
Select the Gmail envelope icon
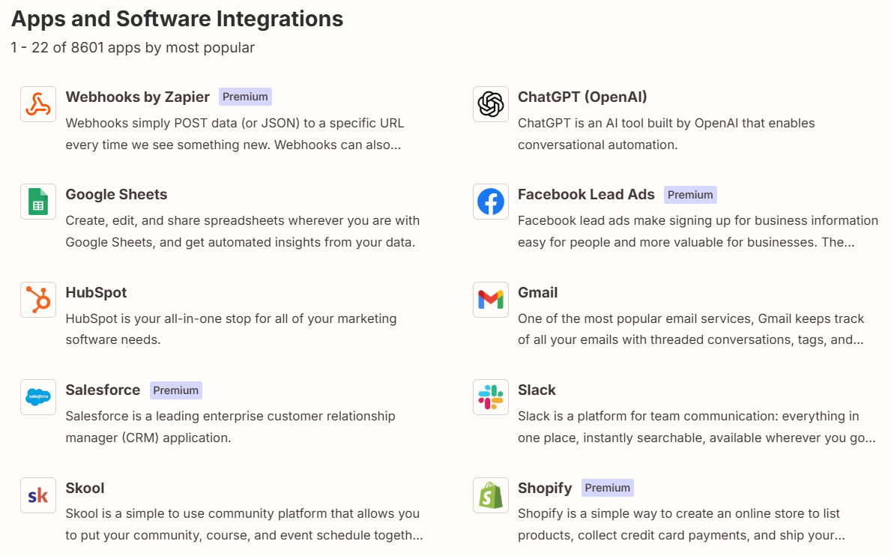(490, 299)
